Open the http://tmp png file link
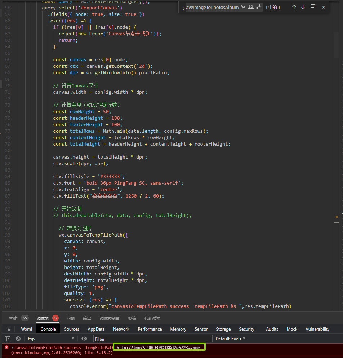343x358 pixels. point(158,348)
